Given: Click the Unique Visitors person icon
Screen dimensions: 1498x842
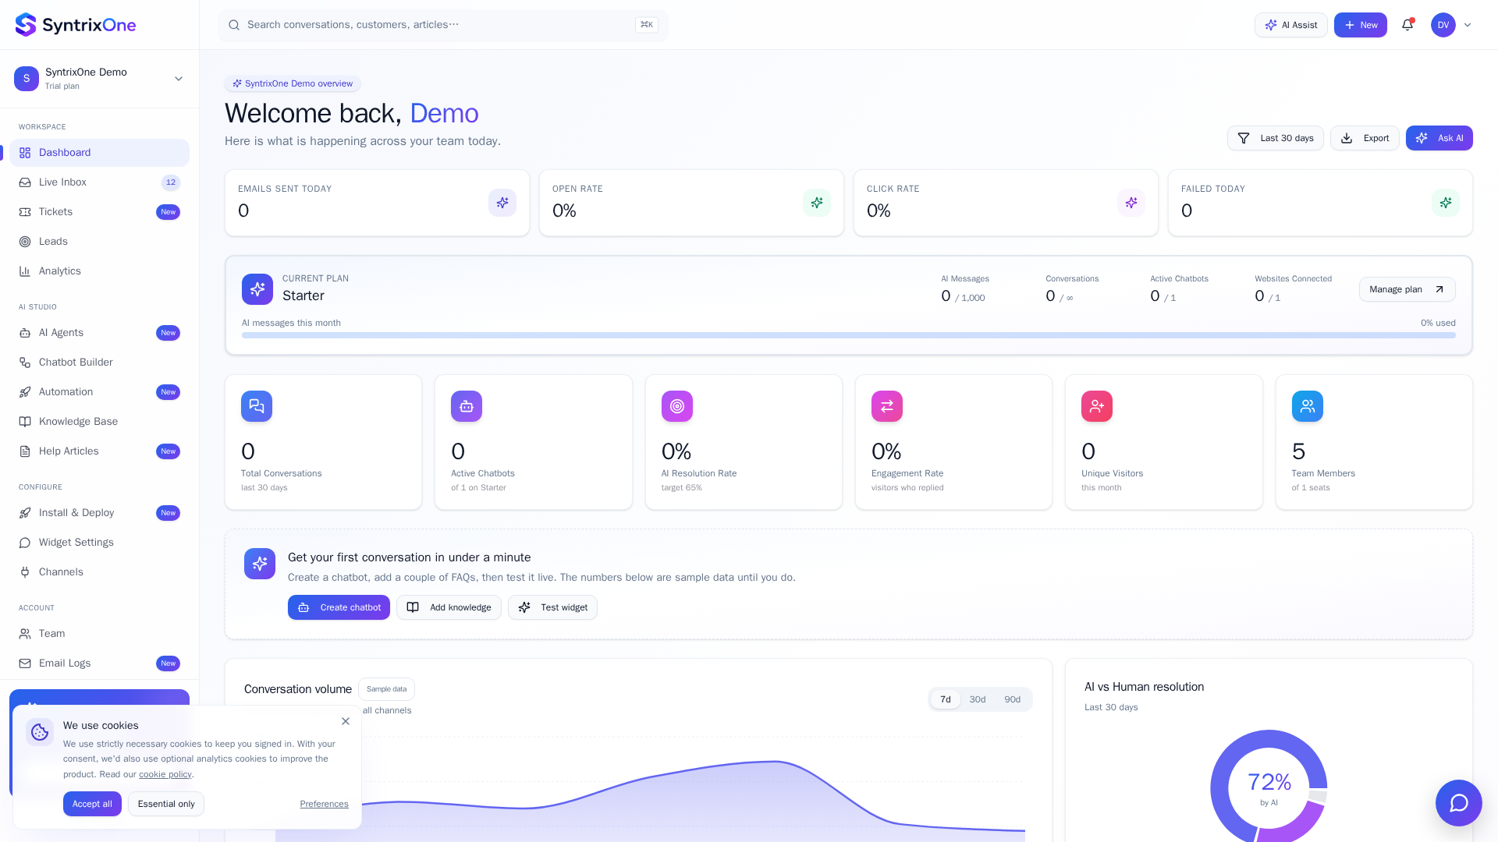Looking at the screenshot, I should [1097, 406].
